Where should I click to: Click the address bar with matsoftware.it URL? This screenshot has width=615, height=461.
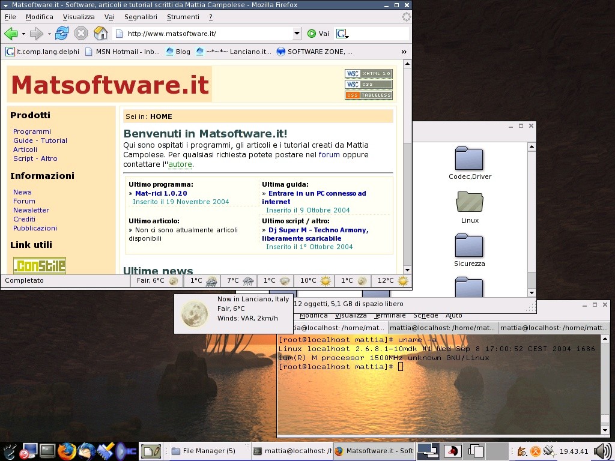coord(203,34)
